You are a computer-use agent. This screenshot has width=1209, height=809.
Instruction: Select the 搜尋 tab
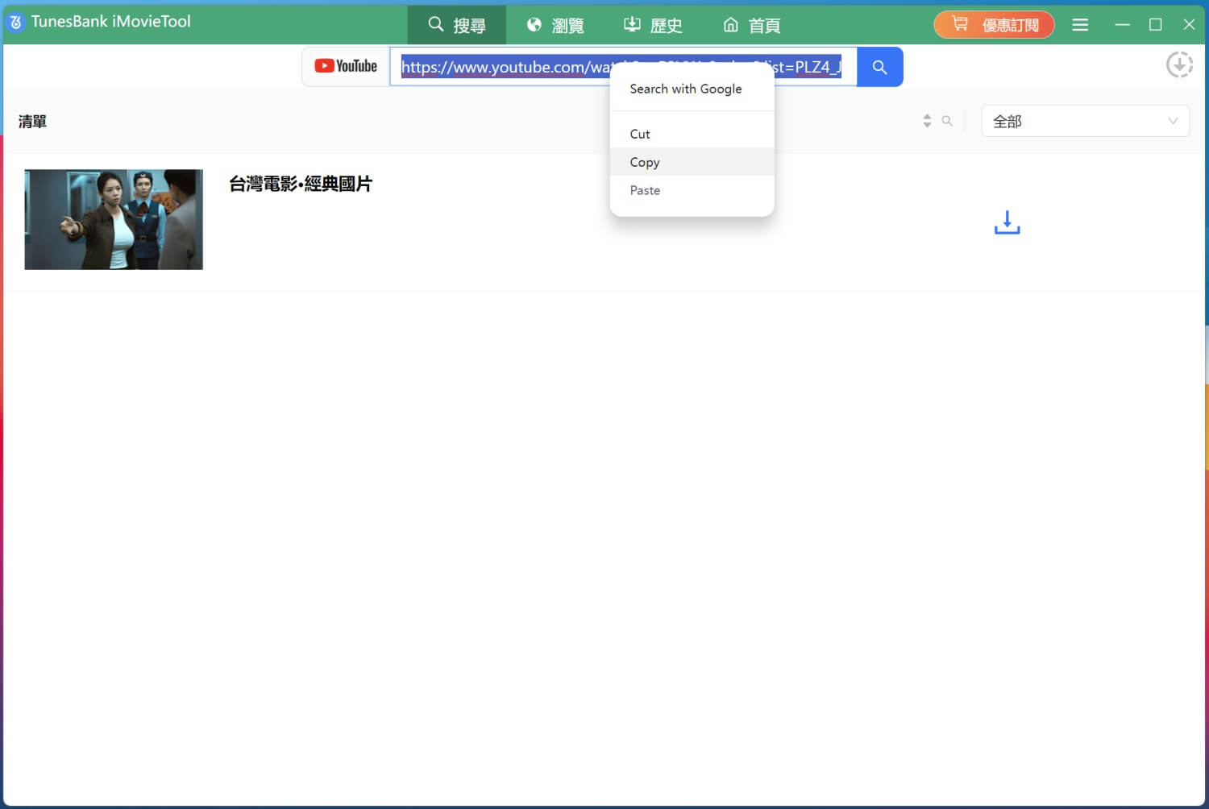pos(456,24)
